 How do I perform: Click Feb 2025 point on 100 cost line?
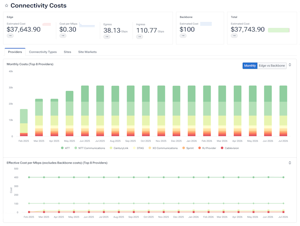coord(29,204)
